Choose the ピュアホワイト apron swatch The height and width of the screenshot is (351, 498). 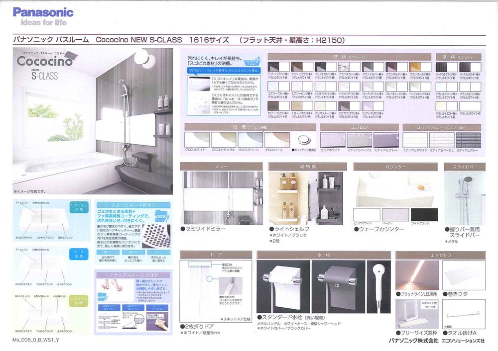click(333, 140)
